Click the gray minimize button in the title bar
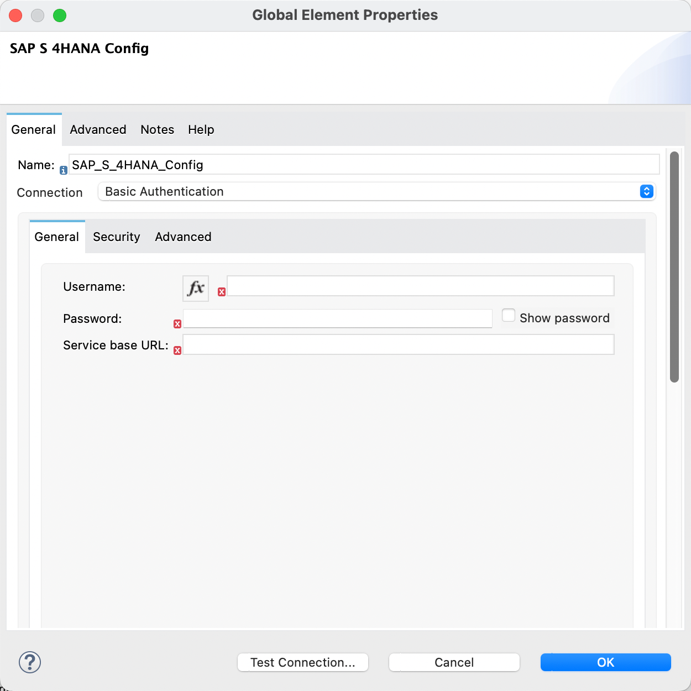Image resolution: width=691 pixels, height=691 pixels. pos(38,15)
